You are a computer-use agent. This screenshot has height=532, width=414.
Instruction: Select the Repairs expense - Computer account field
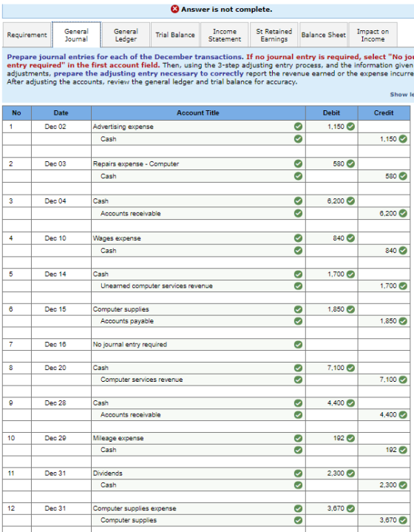pyautogui.click(x=198, y=164)
